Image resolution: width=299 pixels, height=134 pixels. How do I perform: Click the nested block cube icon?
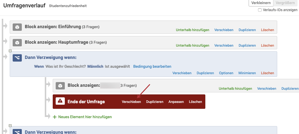(x=60, y=86)
